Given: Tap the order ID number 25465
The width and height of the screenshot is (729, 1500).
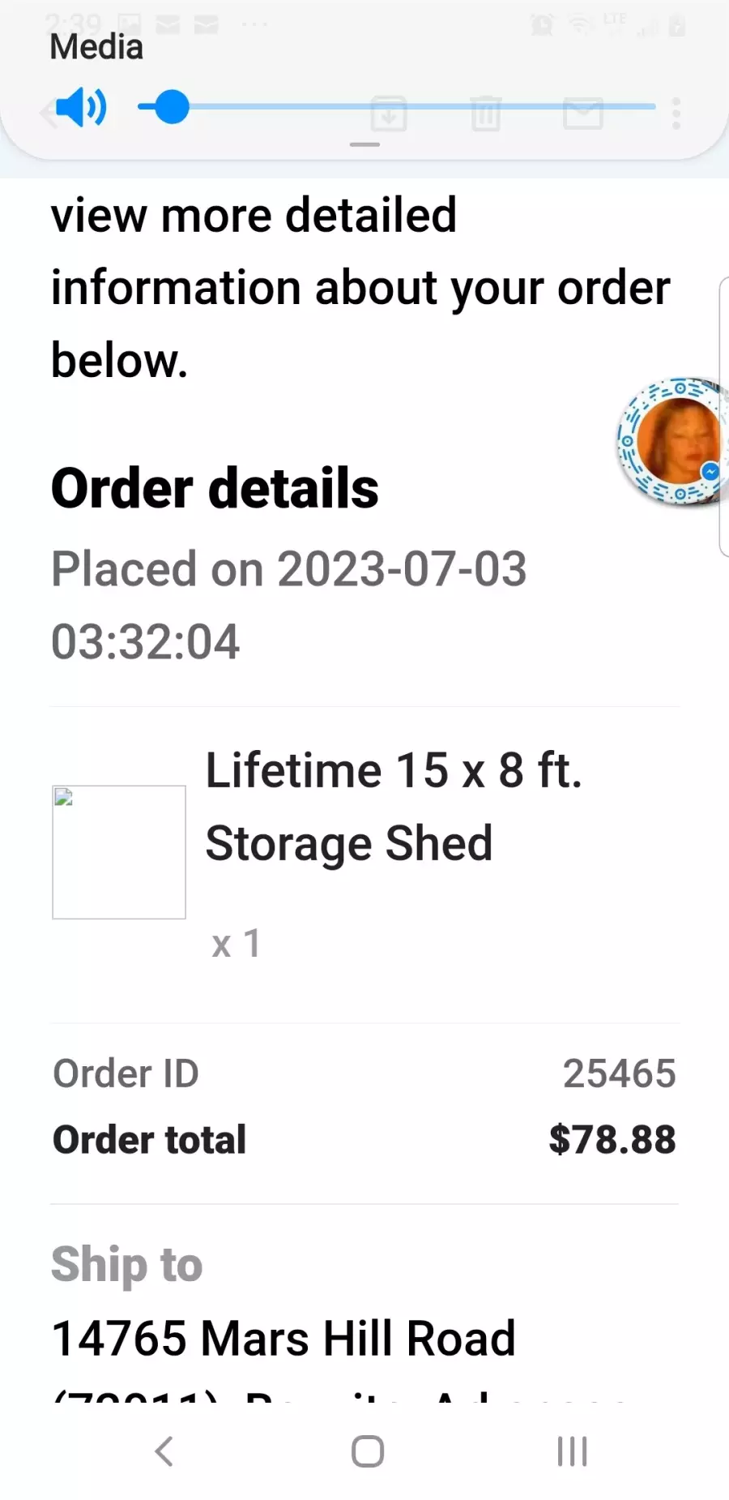Looking at the screenshot, I should (x=620, y=1074).
